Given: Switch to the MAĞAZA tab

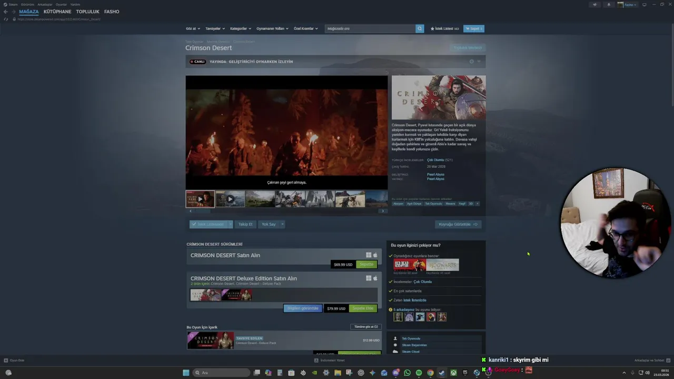Looking at the screenshot, I should point(29,12).
